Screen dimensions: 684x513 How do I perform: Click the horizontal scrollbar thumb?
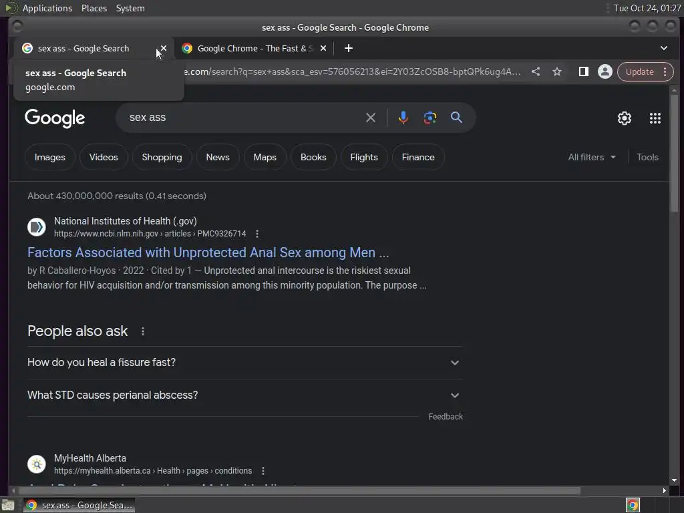pos(299,491)
